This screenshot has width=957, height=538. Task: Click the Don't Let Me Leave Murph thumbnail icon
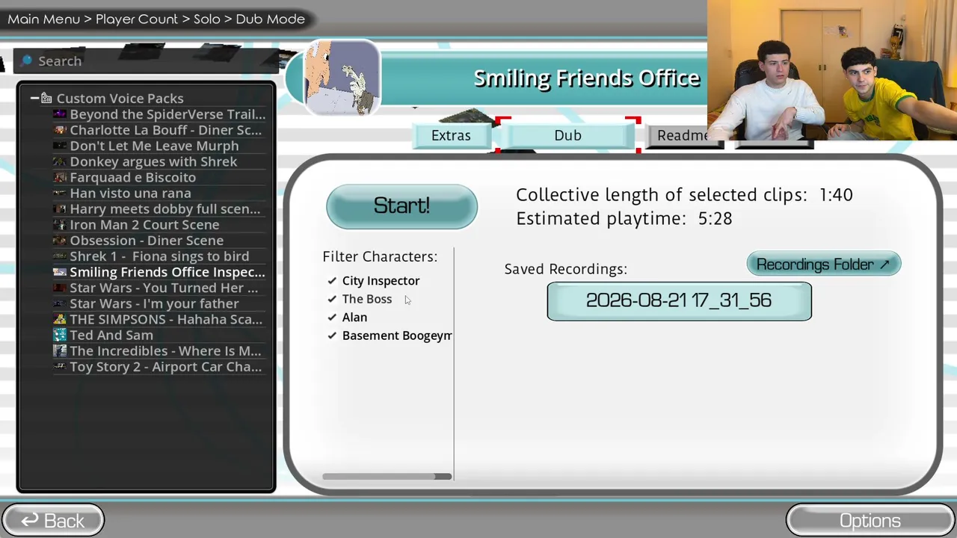60,146
